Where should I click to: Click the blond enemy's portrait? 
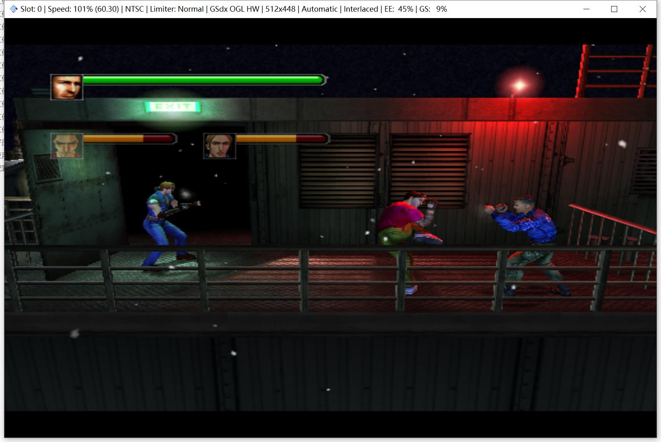220,146
